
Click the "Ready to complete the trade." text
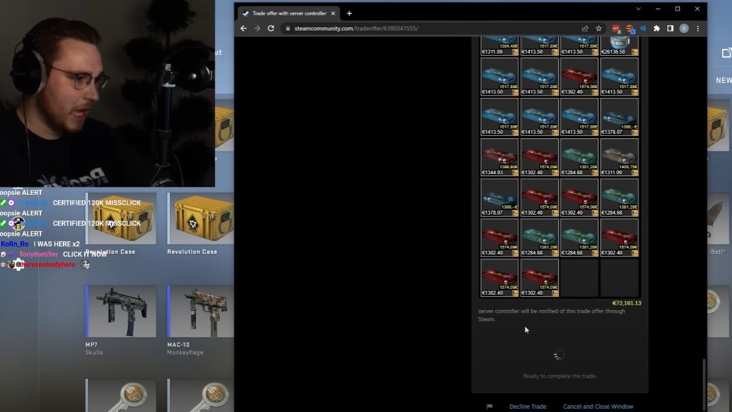tap(560, 376)
